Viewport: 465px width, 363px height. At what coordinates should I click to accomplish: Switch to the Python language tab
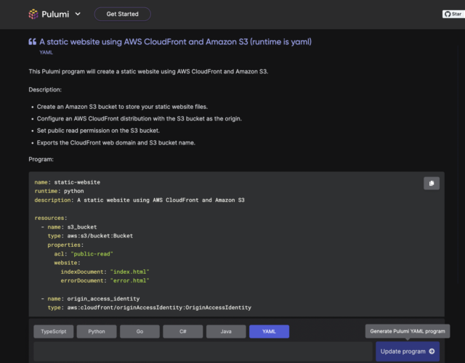pyautogui.click(x=97, y=331)
